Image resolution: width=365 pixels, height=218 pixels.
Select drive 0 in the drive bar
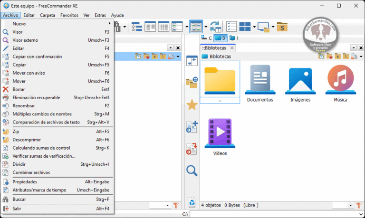tap(220, 38)
